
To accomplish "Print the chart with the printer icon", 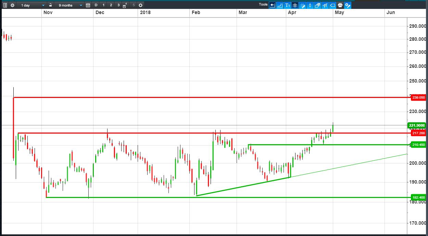I will pos(340,5).
